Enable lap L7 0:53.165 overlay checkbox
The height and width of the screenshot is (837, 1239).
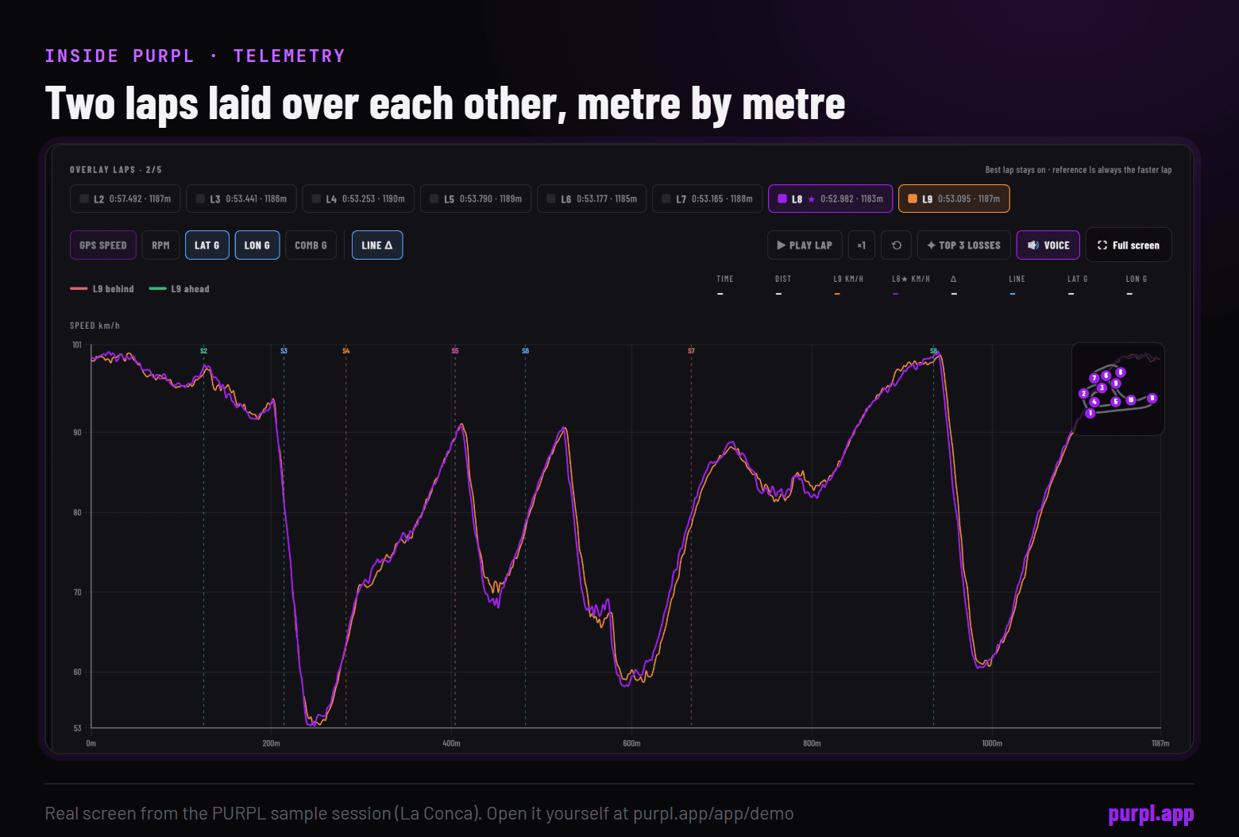pos(666,199)
